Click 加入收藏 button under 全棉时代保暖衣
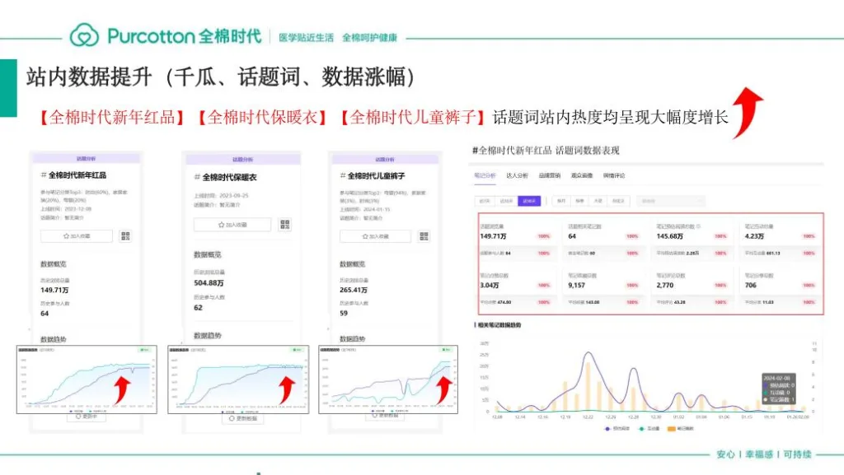Screen dimensions: 844x475 point(232,225)
